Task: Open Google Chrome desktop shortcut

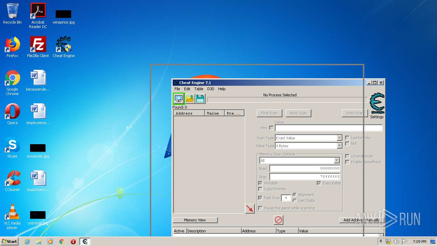Action: pos(12,83)
